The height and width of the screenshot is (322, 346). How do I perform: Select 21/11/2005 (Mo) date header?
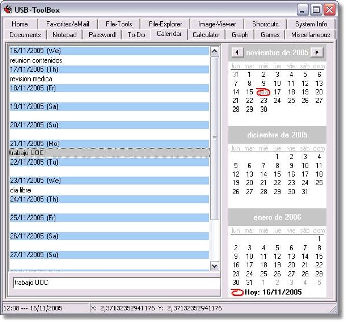coord(109,144)
